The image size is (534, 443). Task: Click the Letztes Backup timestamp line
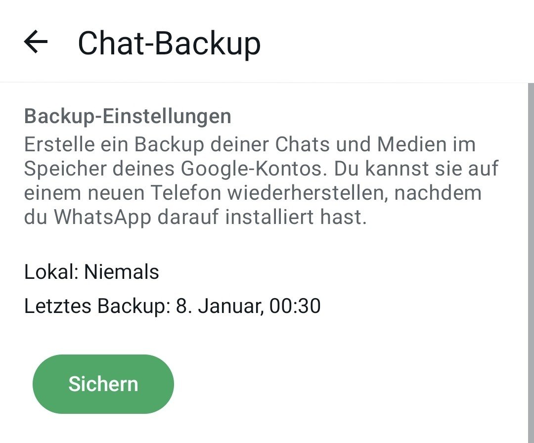173,306
